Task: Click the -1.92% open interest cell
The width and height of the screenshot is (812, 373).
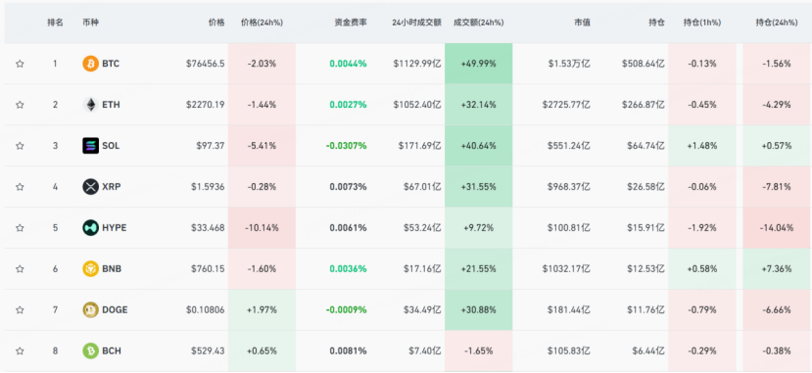Action: [x=702, y=228]
